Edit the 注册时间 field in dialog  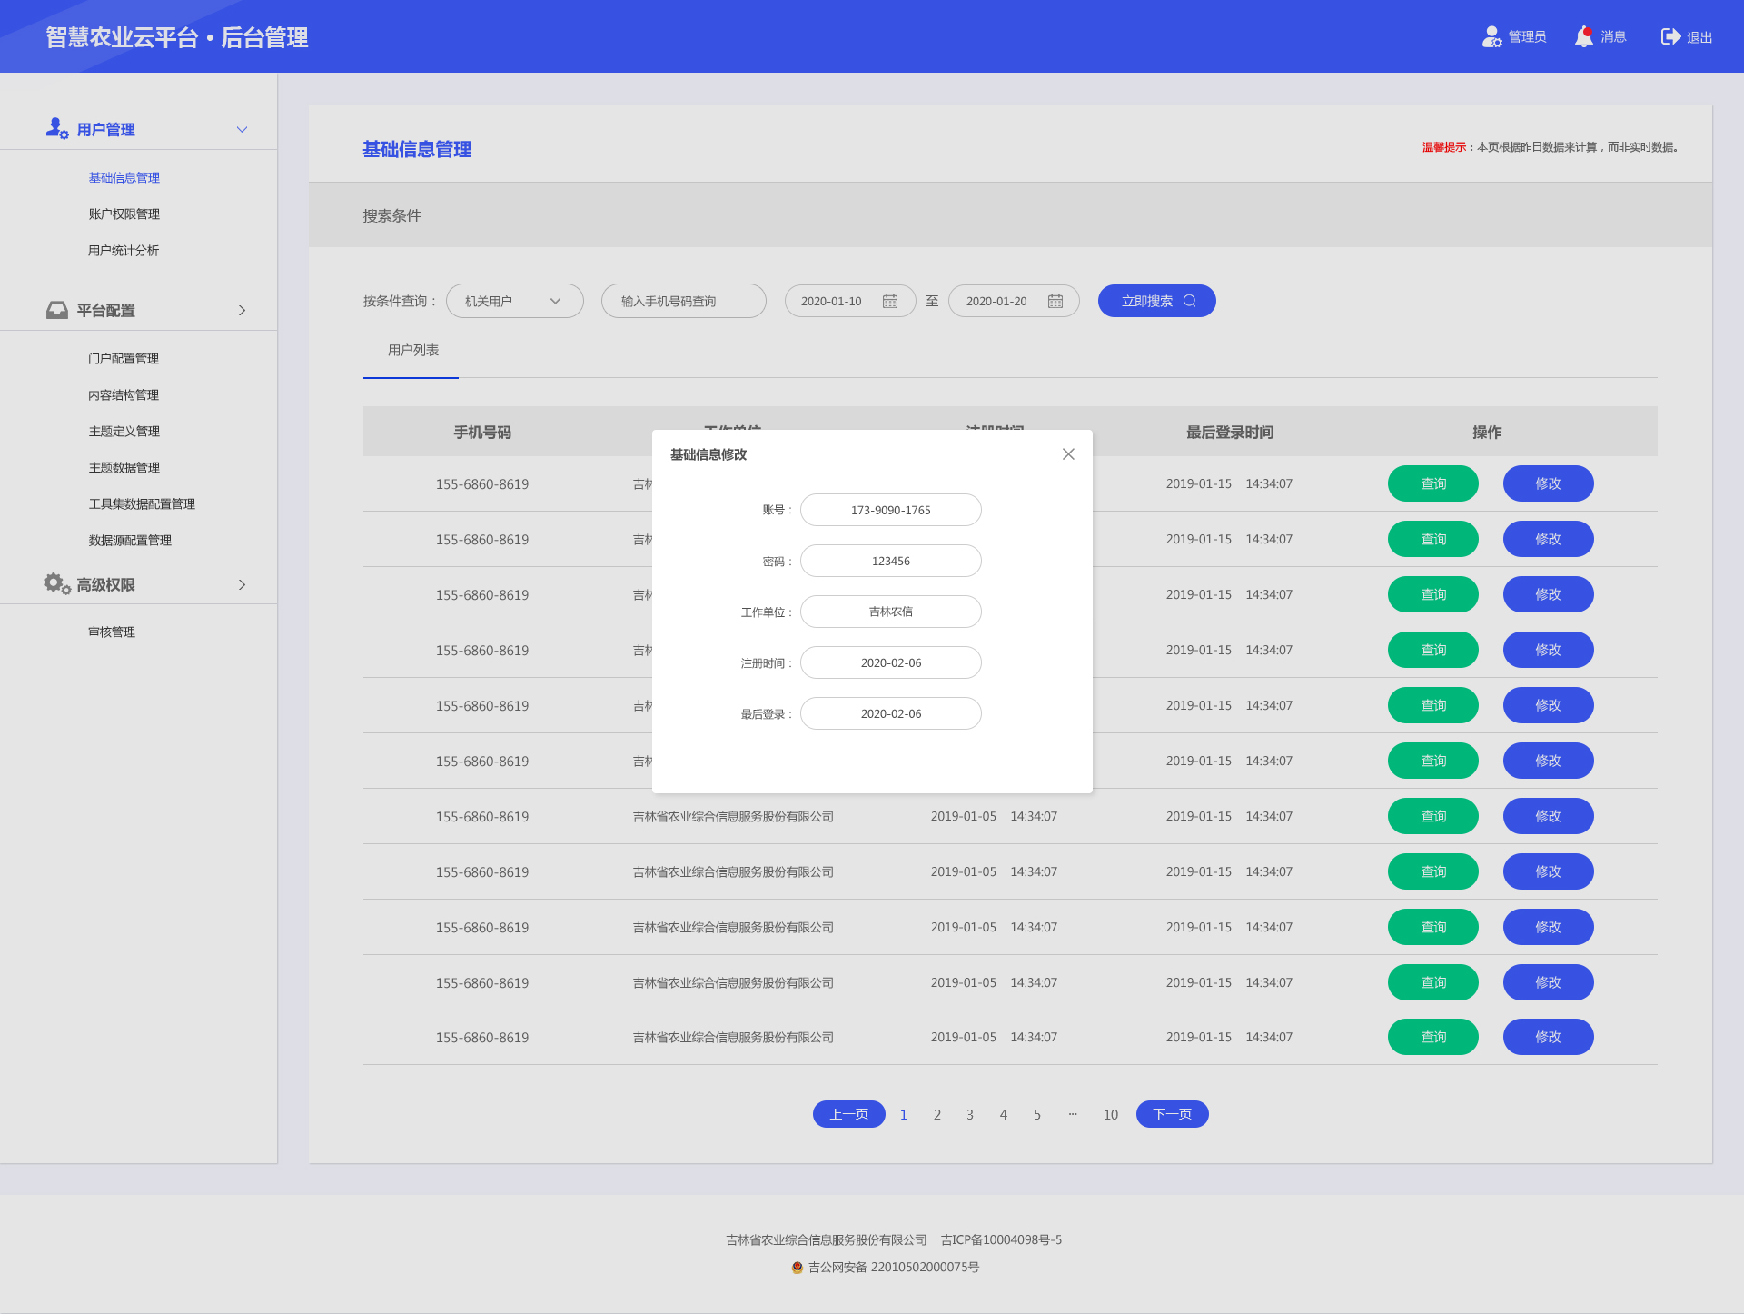[890, 662]
